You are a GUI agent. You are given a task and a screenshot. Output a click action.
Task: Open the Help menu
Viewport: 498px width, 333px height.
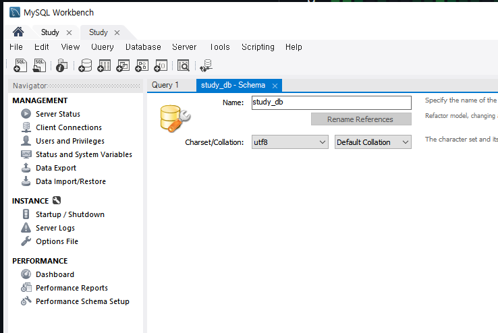(x=294, y=47)
